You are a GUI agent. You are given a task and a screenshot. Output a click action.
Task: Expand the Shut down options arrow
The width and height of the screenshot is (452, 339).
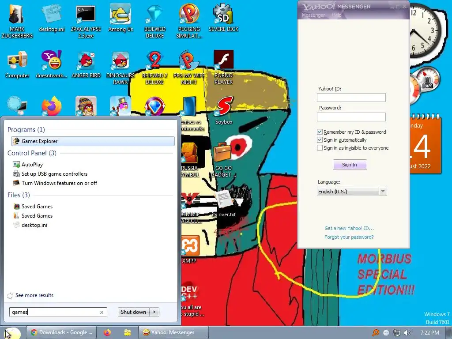[x=154, y=312]
